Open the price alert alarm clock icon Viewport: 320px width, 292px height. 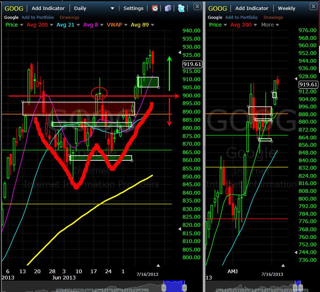155,8
